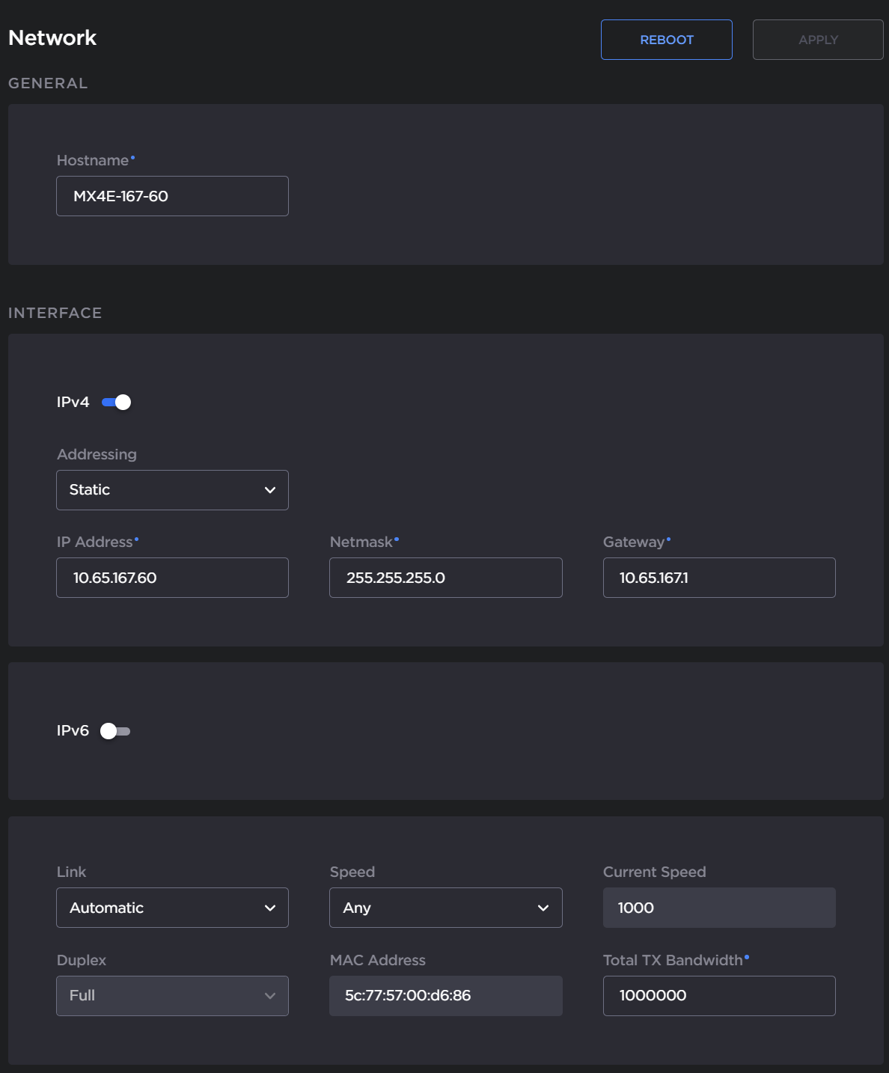This screenshot has height=1073, width=889.
Task: Click the chevron arrow in Addressing dropdown
Action: (270, 490)
